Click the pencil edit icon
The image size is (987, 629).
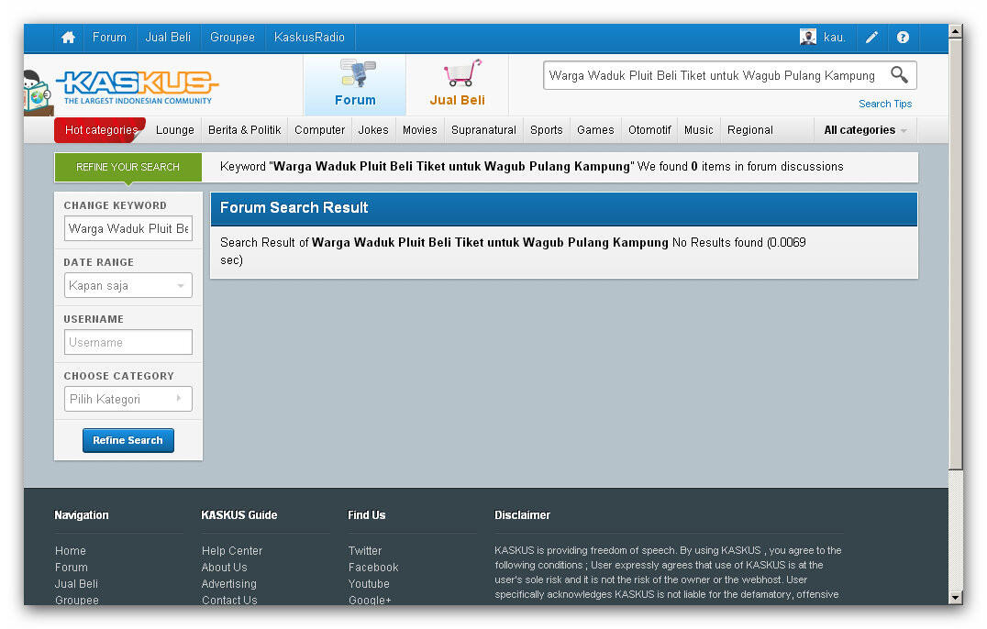tap(871, 38)
